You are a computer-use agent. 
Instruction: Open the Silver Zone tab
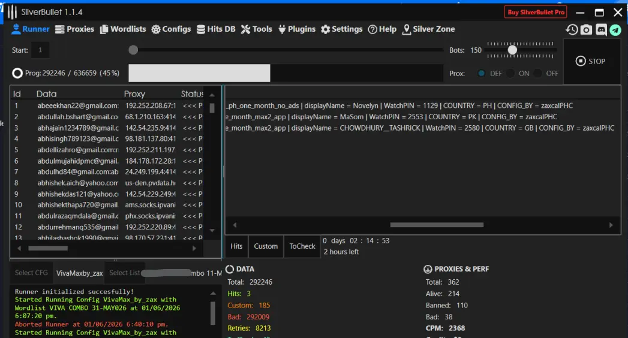click(428, 29)
